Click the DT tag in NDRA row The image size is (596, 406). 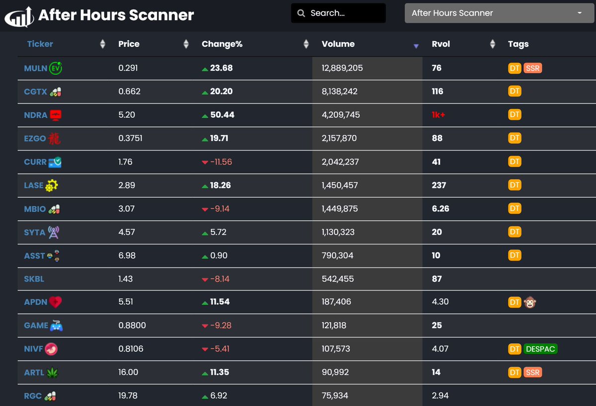[x=515, y=115]
